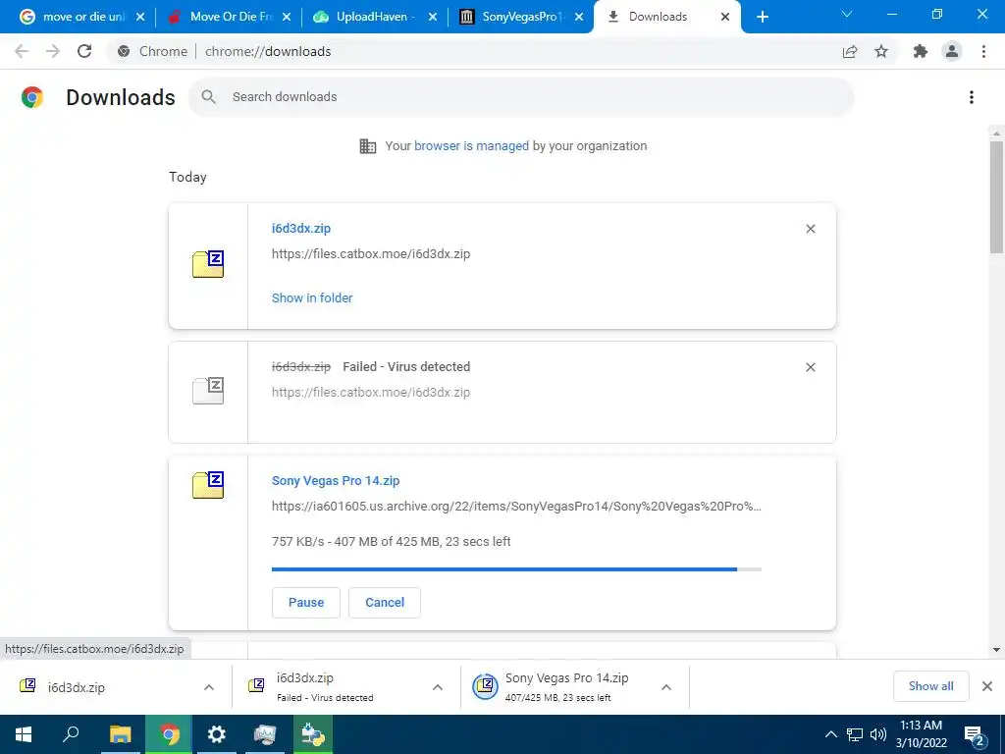Reload the downloads page

pos(84,51)
